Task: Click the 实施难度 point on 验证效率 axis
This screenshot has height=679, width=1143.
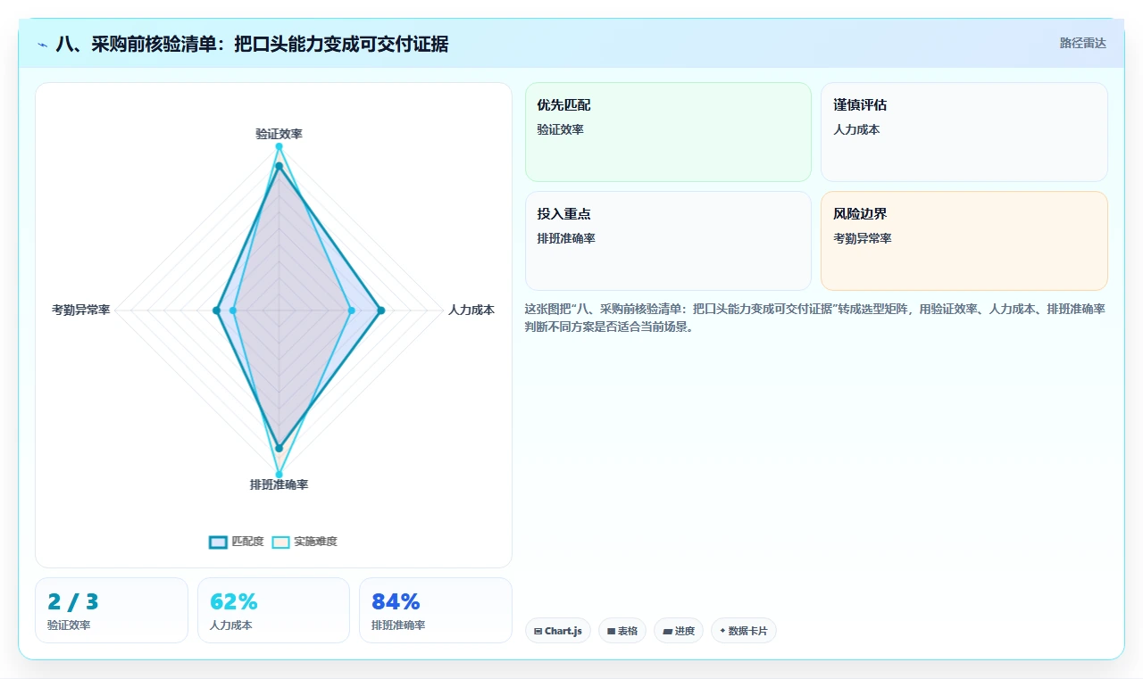Action: [279, 146]
